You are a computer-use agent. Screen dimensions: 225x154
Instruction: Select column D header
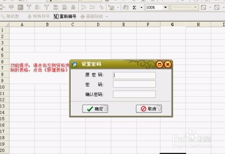click(x=98, y=24)
